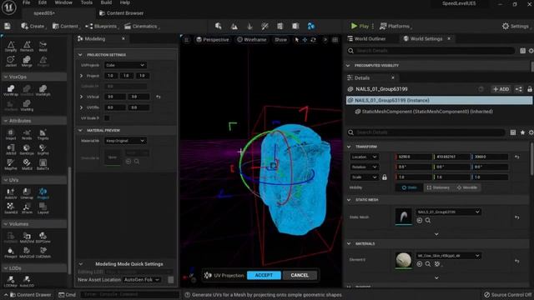Collapse the Projection Settings section
The image size is (534, 300).
click(x=80, y=55)
